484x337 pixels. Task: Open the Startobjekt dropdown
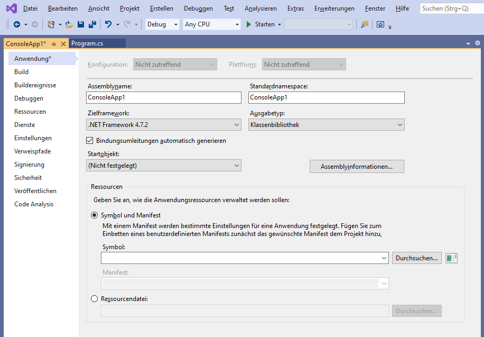[x=164, y=166]
